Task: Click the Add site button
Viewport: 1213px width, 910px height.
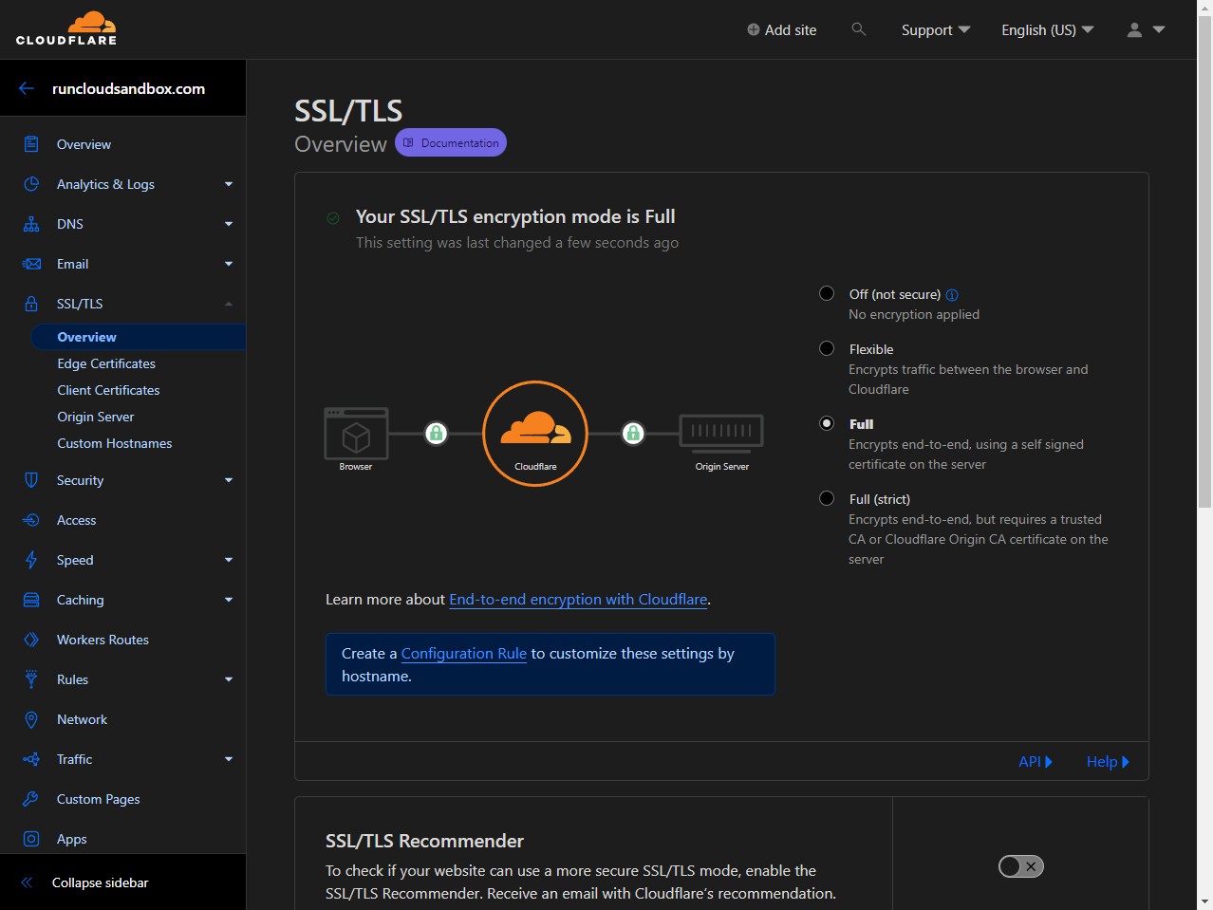Action: coord(782,29)
